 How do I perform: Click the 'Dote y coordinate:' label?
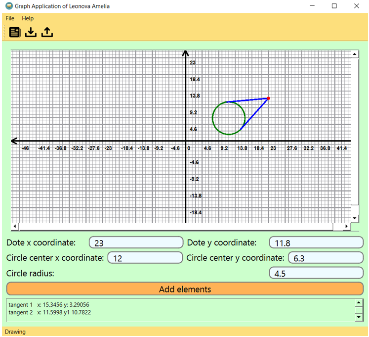[x=222, y=242]
